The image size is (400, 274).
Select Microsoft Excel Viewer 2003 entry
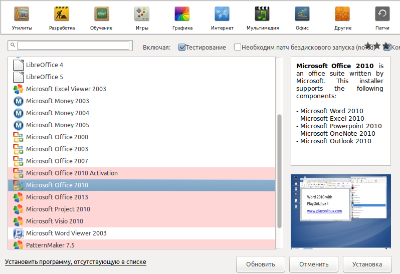tap(141, 89)
